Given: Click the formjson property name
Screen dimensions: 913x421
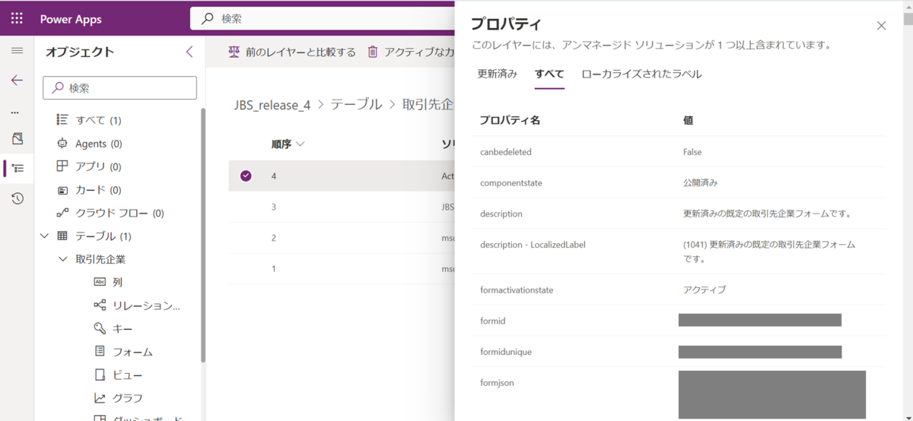Looking at the screenshot, I should [497, 383].
